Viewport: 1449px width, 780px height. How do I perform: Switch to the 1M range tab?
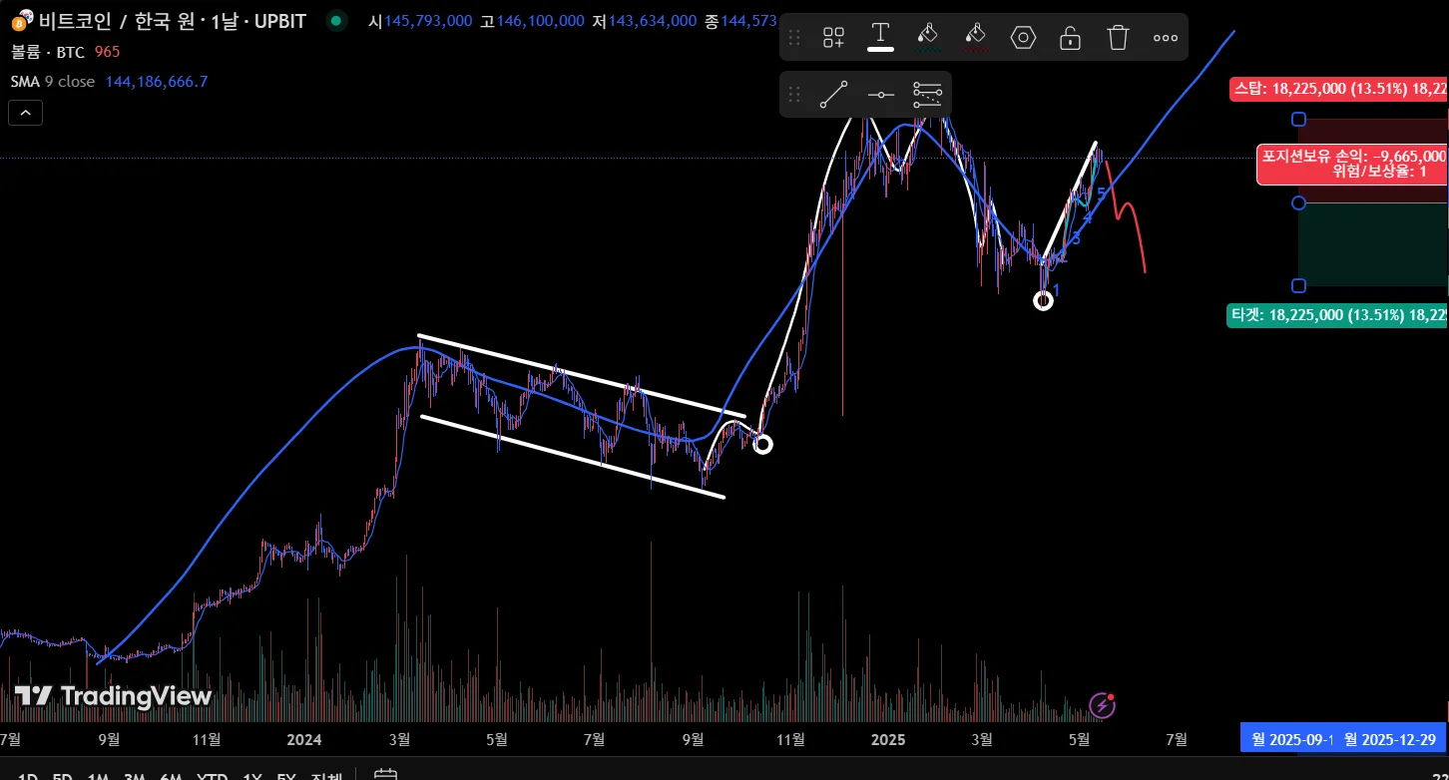[98, 774]
